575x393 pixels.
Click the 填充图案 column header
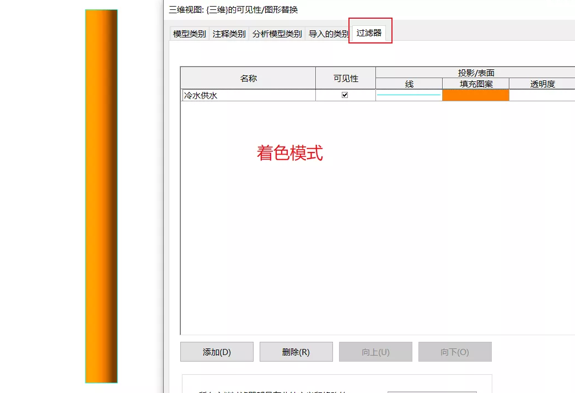(476, 84)
